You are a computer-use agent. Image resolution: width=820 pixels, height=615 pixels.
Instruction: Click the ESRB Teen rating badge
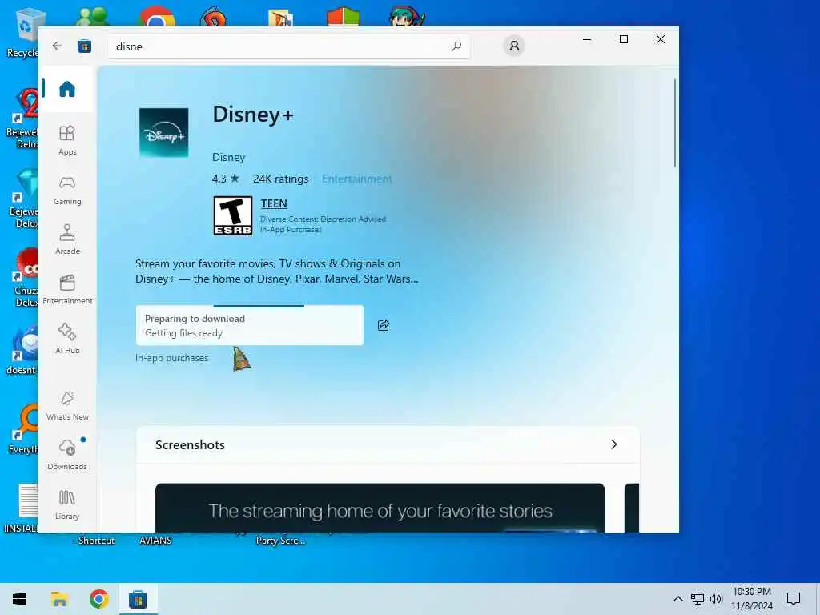click(233, 215)
